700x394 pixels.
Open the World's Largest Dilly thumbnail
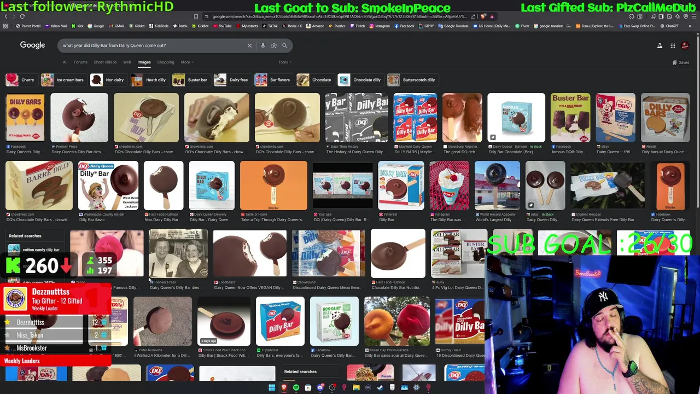pyautogui.click(x=497, y=186)
